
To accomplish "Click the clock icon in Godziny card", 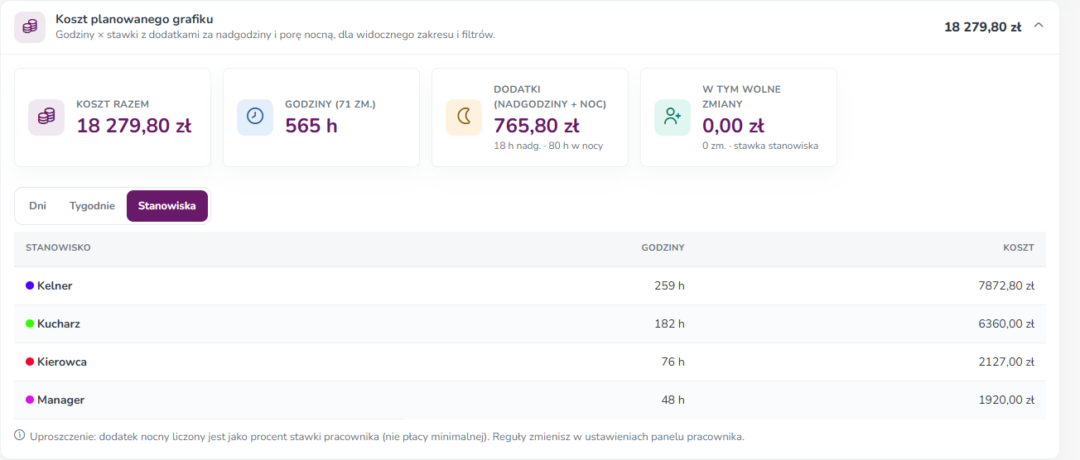I will tap(255, 117).
